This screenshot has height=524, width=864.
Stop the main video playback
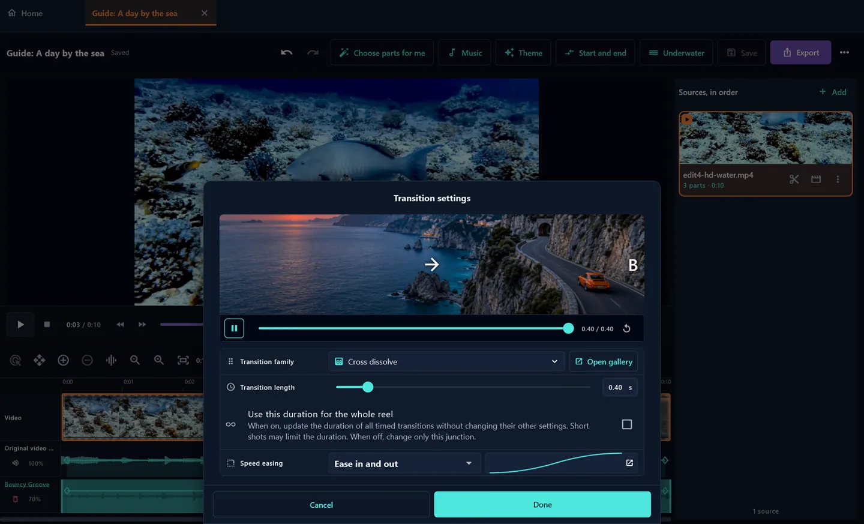pos(47,325)
